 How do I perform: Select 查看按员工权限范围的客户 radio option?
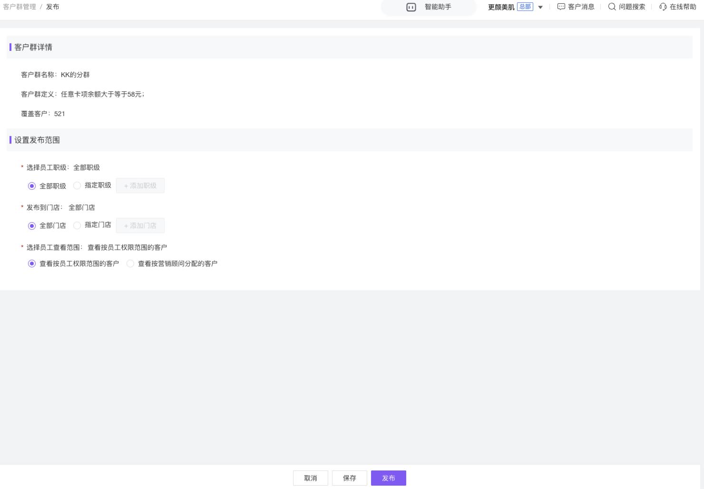tap(32, 264)
